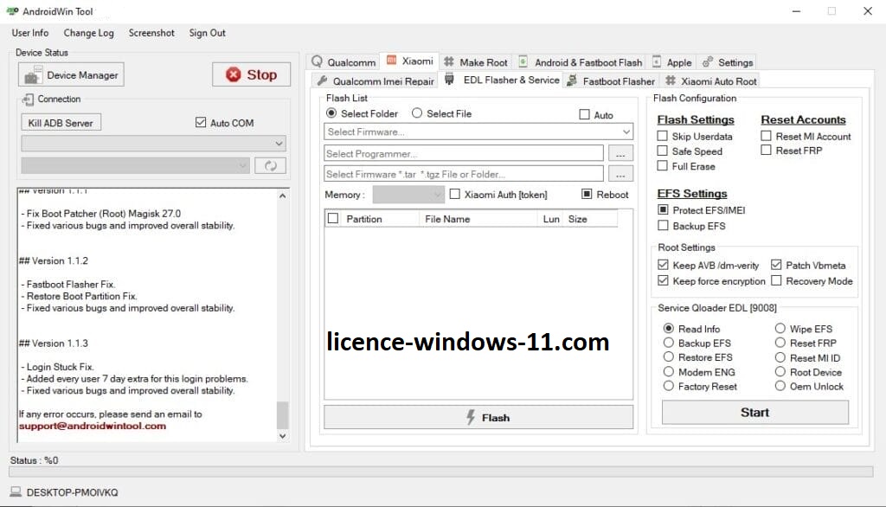Viewport: 886px width, 507px height.
Task: Click the red Stop button
Action: [251, 75]
